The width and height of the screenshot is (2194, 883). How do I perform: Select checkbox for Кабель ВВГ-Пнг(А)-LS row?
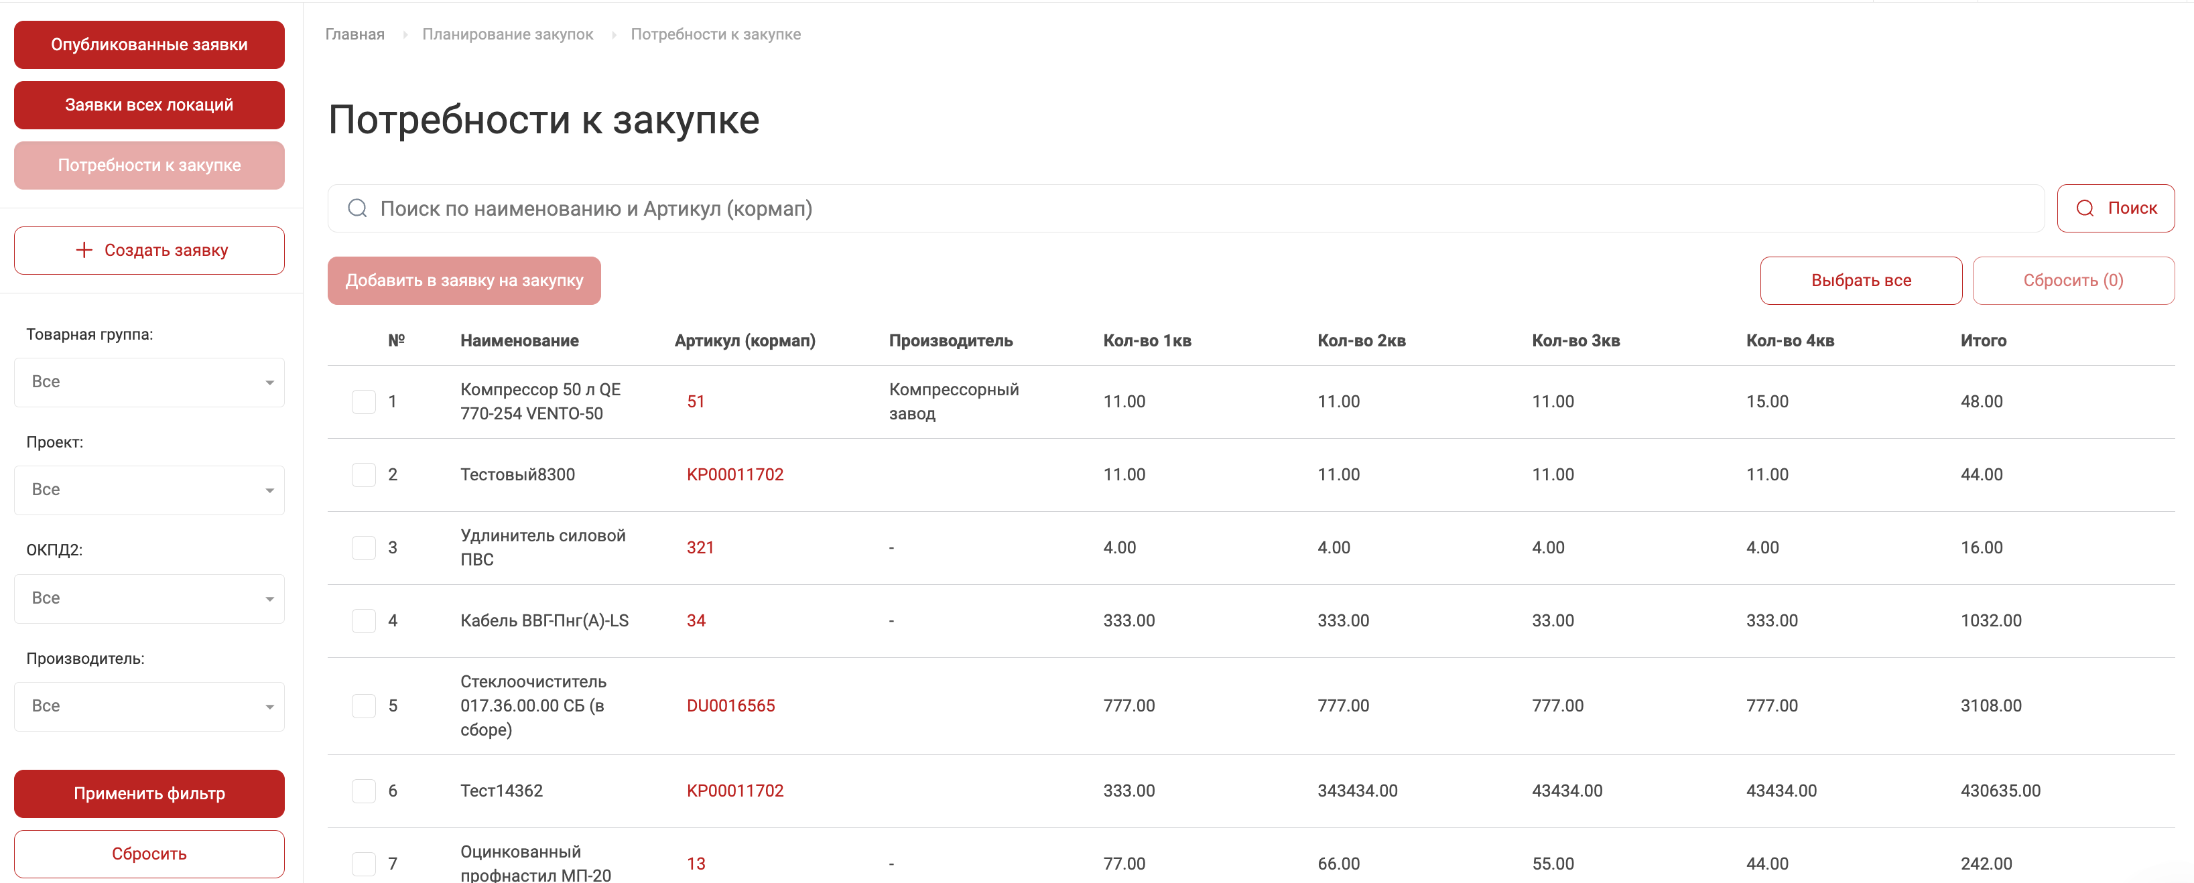click(364, 621)
